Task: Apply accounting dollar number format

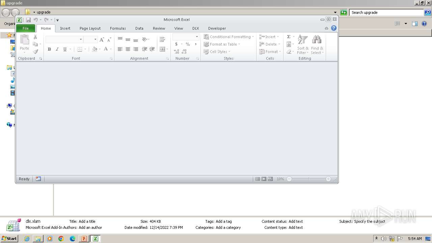Action: coord(176,44)
